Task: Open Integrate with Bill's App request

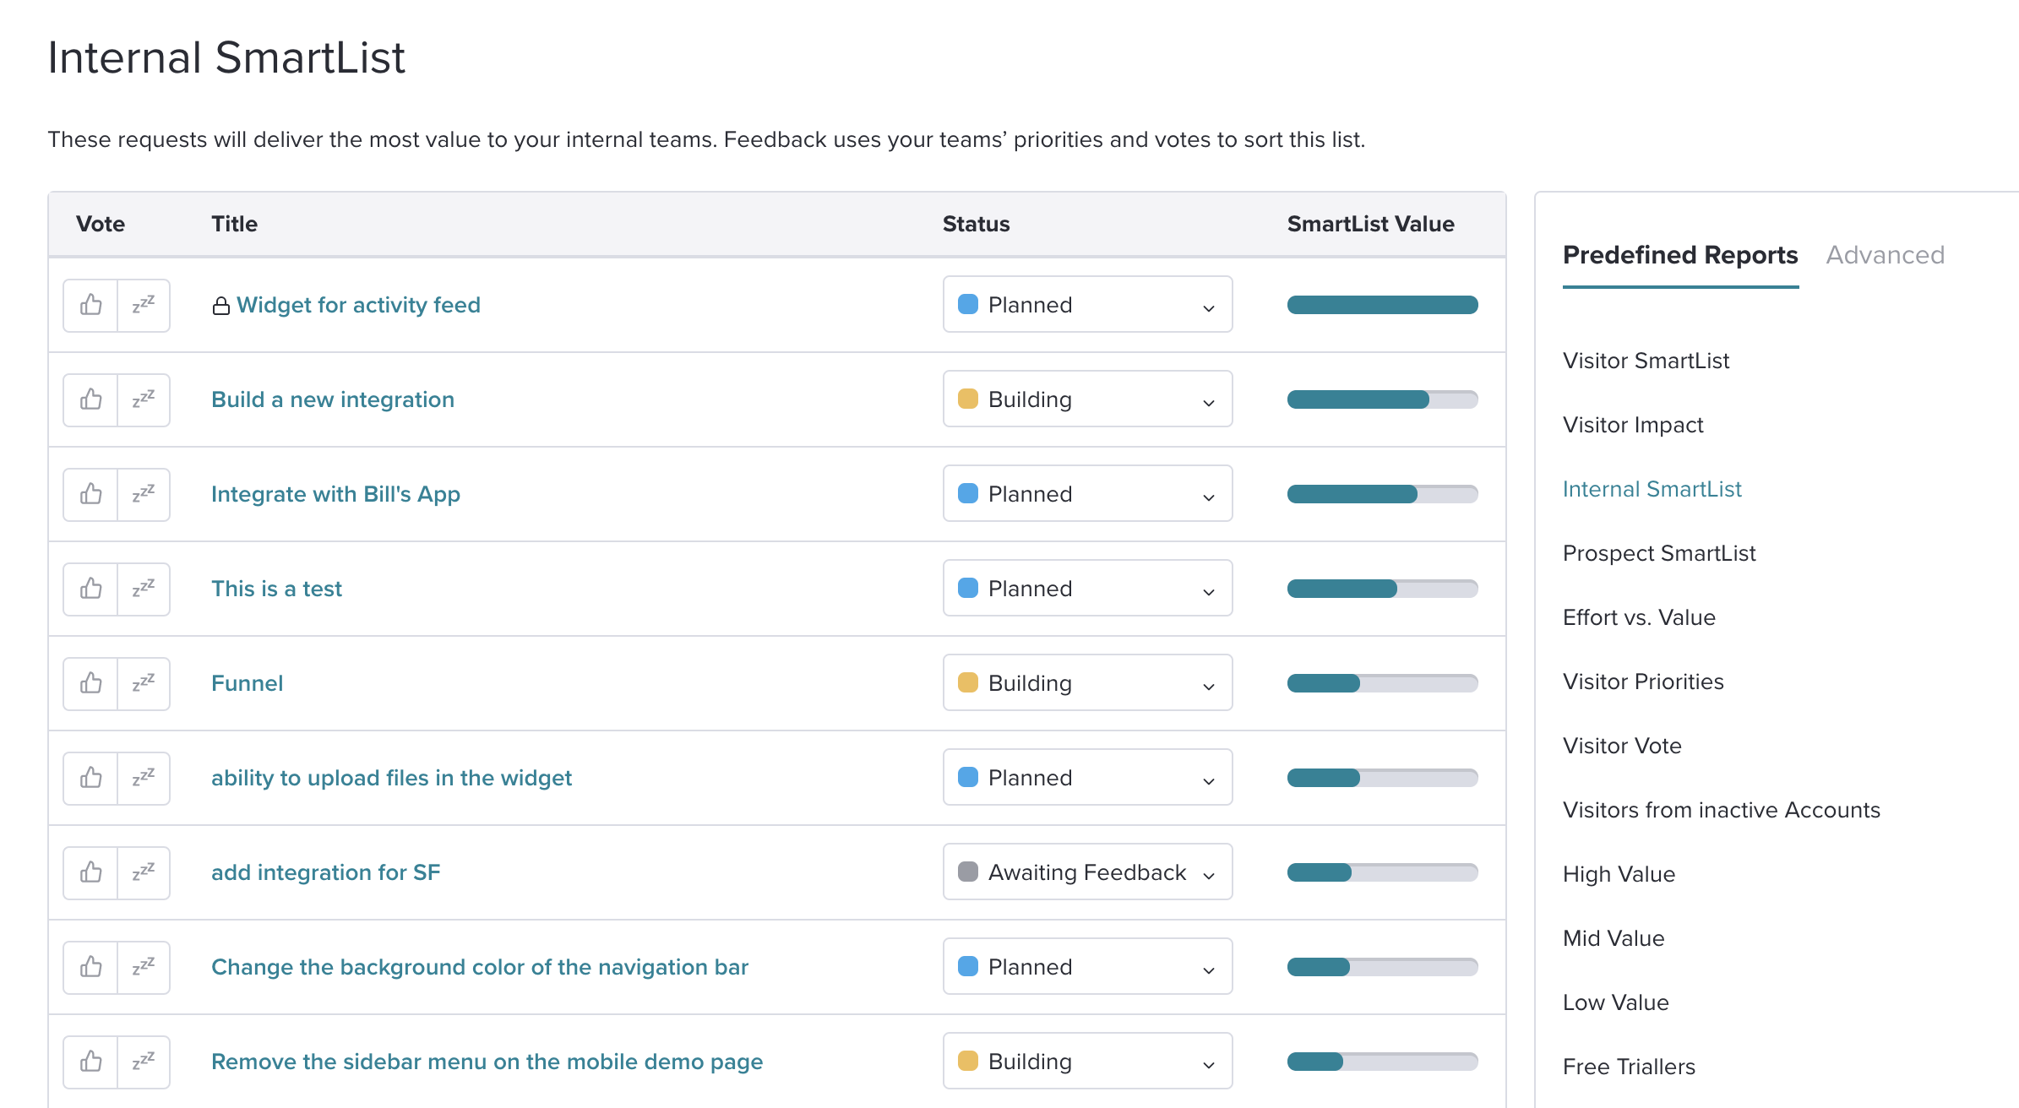Action: coord(335,494)
